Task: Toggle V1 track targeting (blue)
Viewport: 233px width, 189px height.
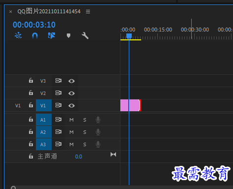Action: pyautogui.click(x=44, y=105)
